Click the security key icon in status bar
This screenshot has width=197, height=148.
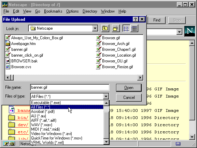(x=6, y=144)
